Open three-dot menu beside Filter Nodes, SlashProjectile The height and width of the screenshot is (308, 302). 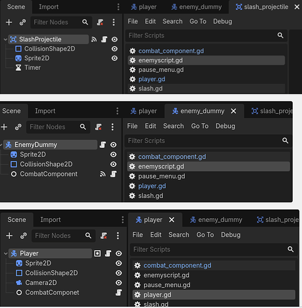point(114,22)
